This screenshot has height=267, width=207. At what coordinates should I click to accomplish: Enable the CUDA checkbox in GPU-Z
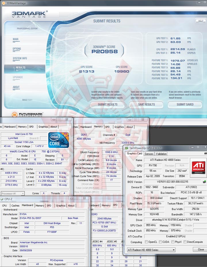(x=160, y=242)
